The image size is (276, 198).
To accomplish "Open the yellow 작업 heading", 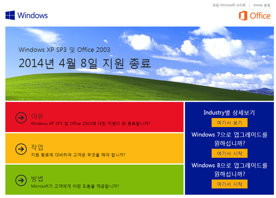I will point(37,147).
